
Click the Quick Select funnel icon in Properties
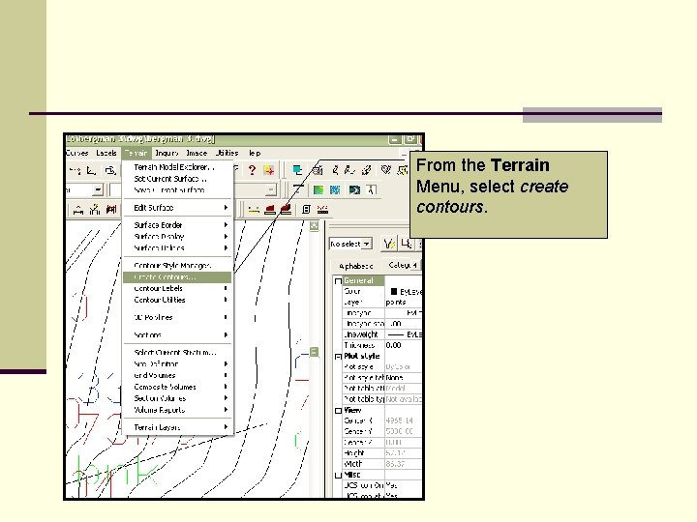389,244
